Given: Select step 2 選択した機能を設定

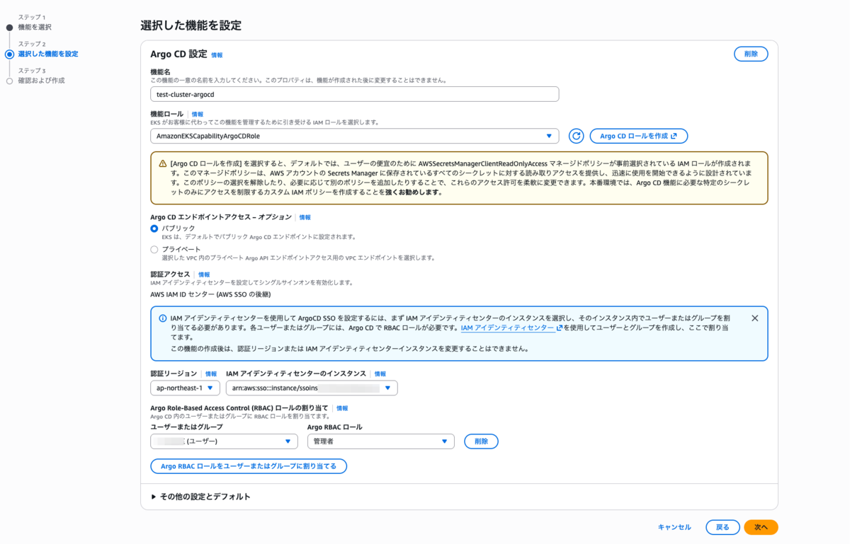Looking at the screenshot, I should [47, 54].
